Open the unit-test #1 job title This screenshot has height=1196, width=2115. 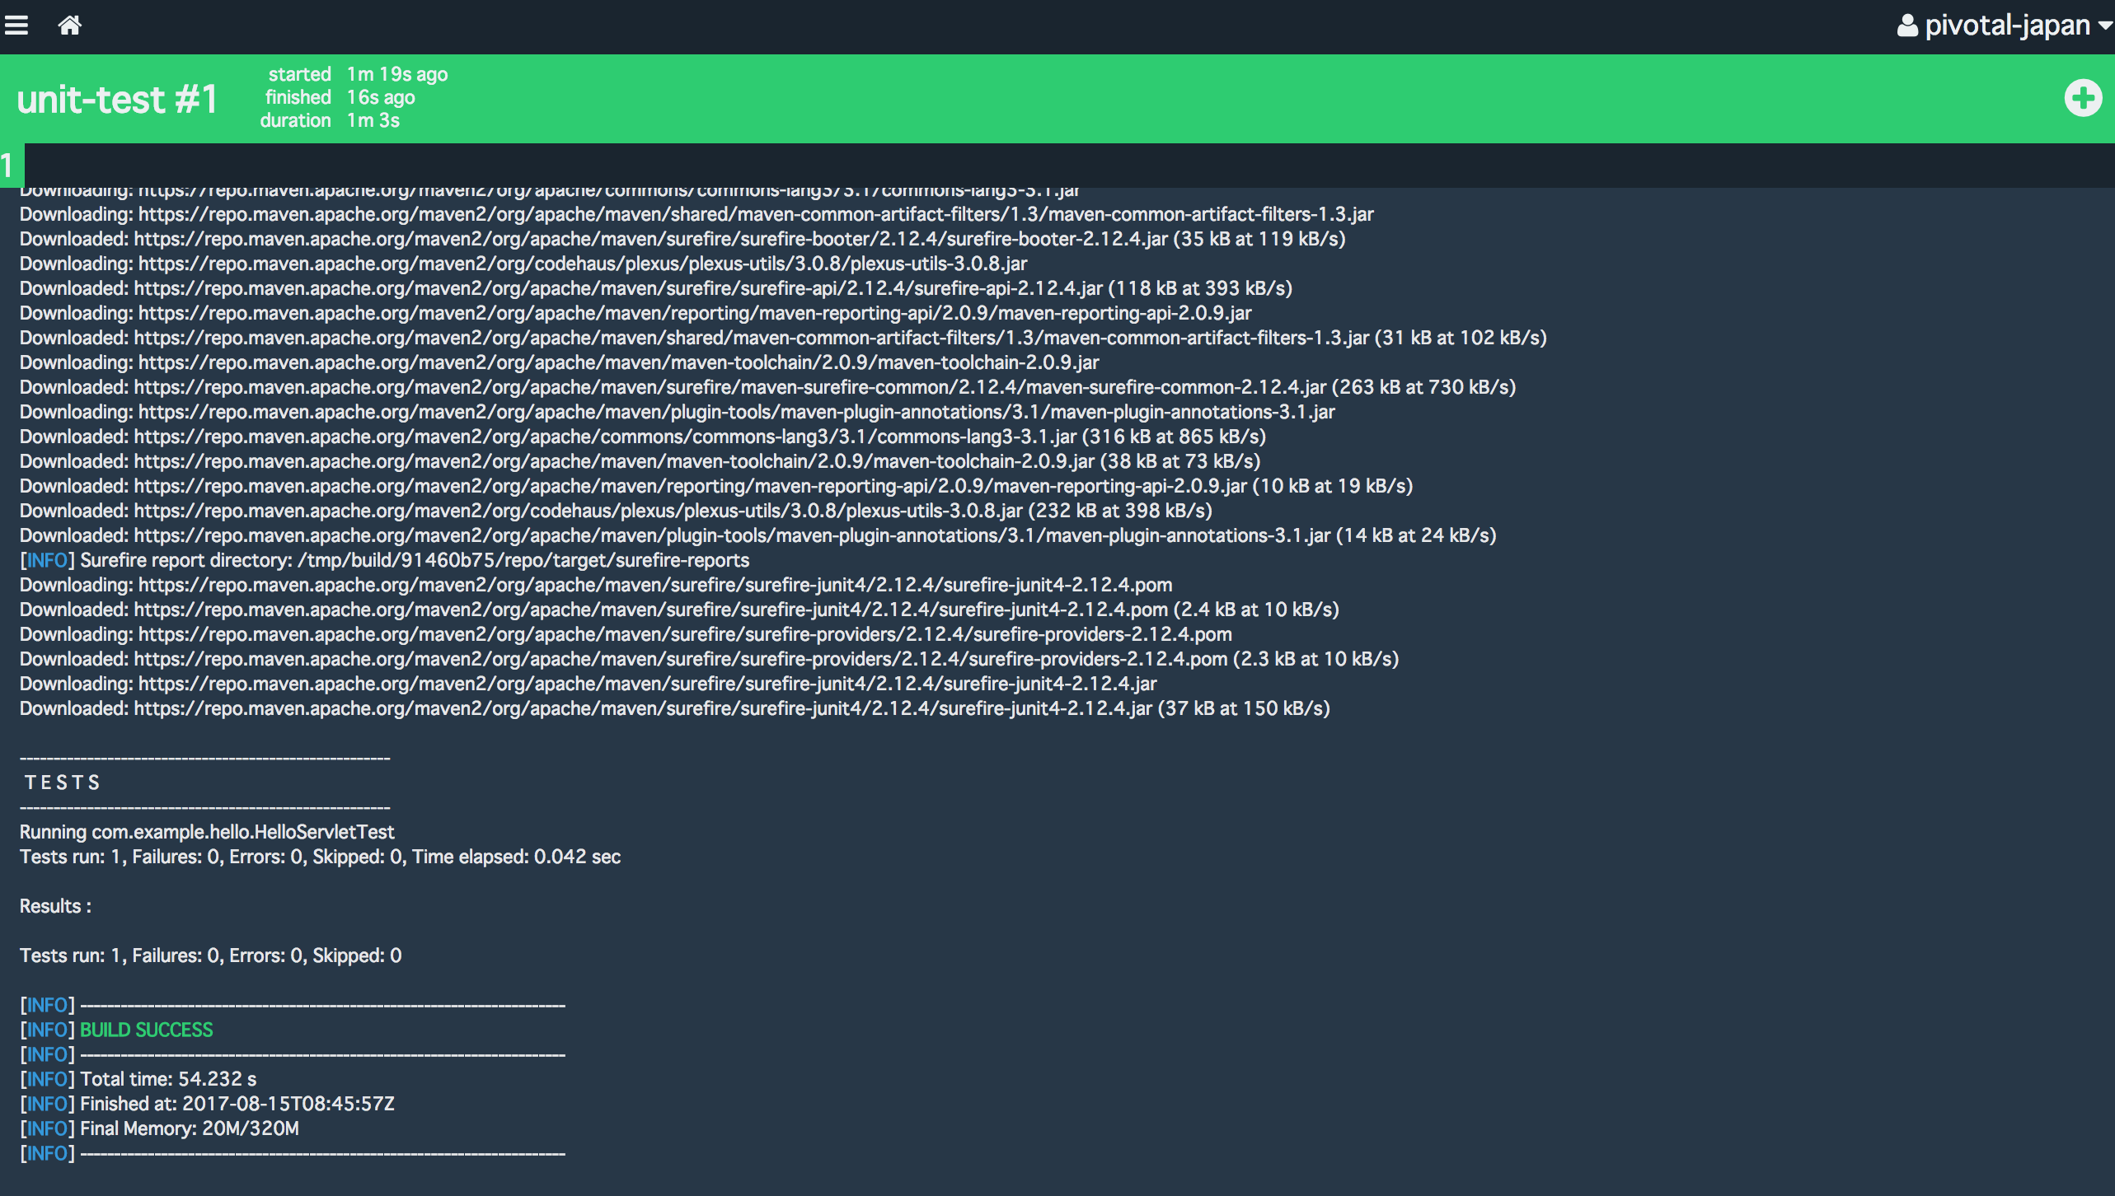coord(117,100)
